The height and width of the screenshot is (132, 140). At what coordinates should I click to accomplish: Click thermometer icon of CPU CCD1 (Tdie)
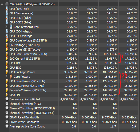point(7,18)
